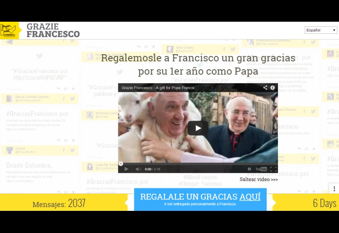
Task: Click the Lidia De Santi avatar thumbnail
Action: click(x=90, y=167)
